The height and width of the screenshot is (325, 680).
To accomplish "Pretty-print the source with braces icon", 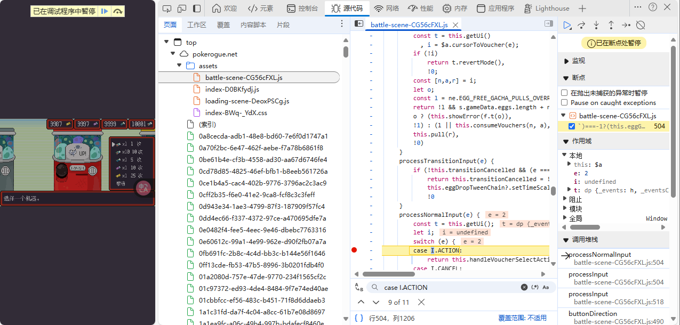I will [359, 318].
